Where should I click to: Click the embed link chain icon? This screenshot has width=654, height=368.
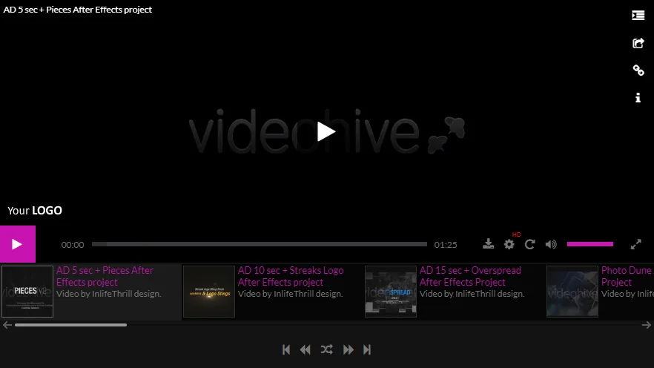pos(638,70)
